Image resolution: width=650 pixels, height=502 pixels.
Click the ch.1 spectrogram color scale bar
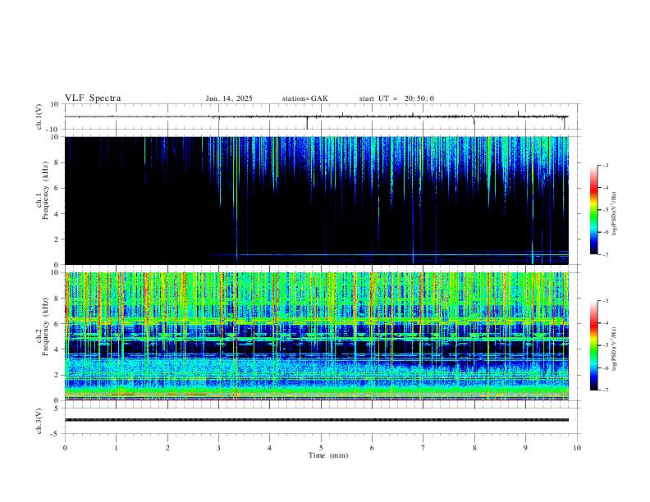593,210
